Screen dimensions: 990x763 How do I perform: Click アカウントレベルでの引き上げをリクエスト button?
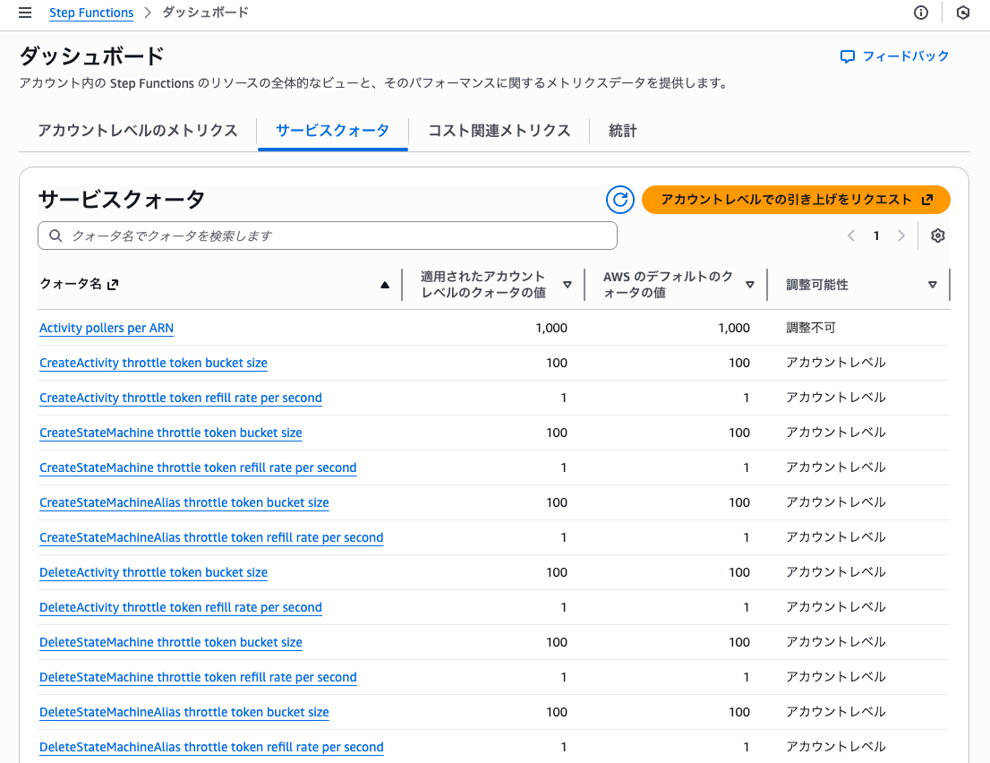point(796,200)
